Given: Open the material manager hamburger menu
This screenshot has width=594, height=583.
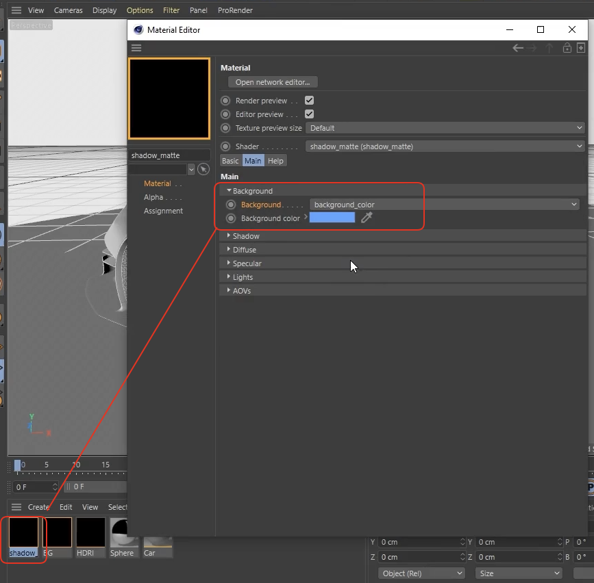Looking at the screenshot, I should pyautogui.click(x=16, y=507).
